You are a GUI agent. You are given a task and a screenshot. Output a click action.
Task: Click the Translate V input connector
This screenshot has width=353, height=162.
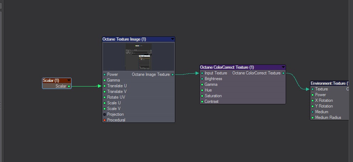[x=104, y=92]
